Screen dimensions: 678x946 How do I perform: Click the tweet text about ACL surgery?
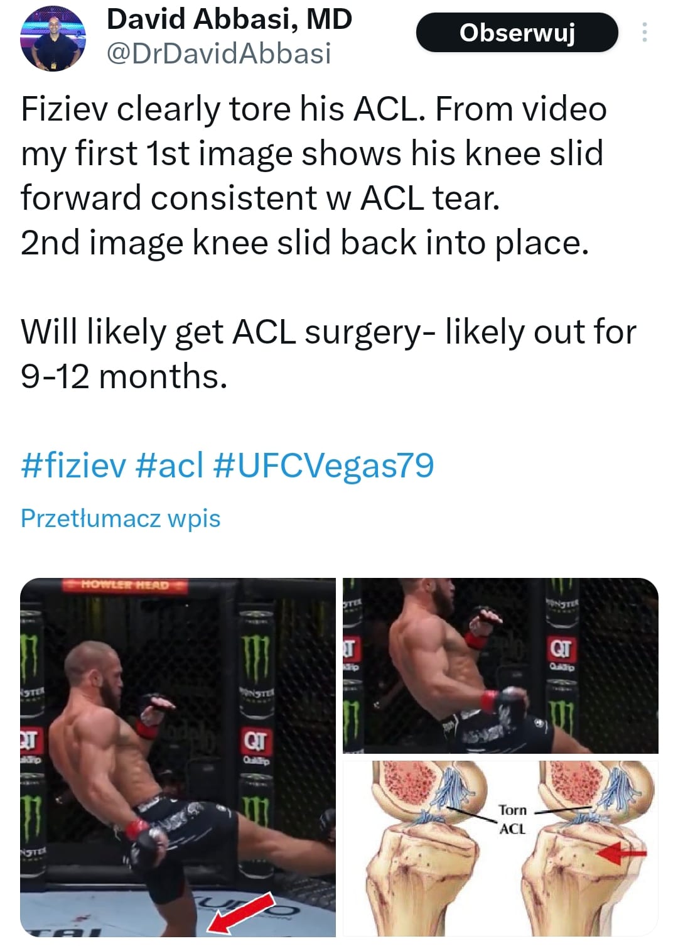tap(328, 354)
